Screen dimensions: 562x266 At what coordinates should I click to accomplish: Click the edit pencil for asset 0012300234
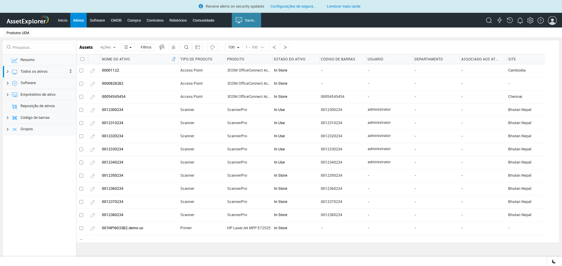click(x=92, y=110)
